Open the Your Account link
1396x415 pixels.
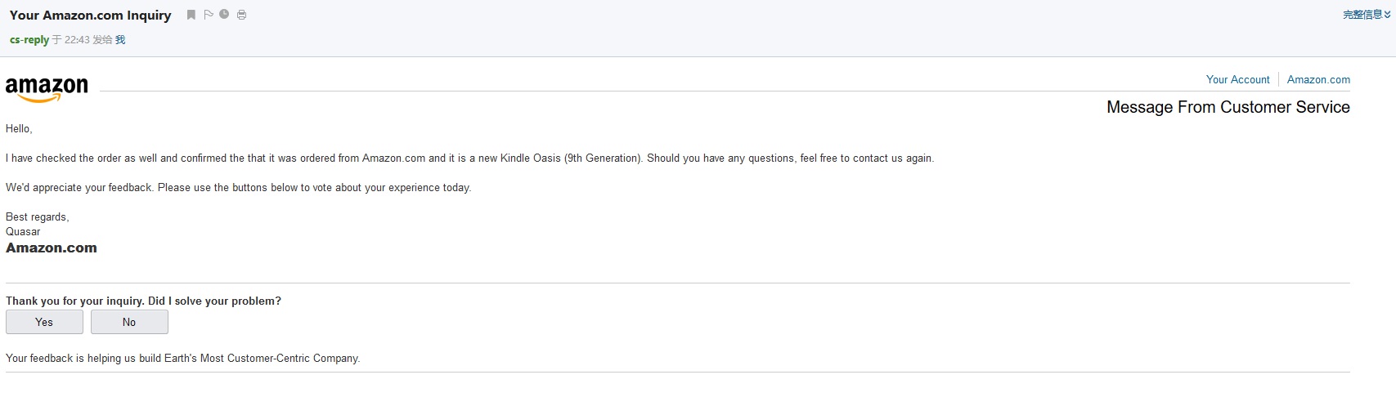(x=1237, y=79)
